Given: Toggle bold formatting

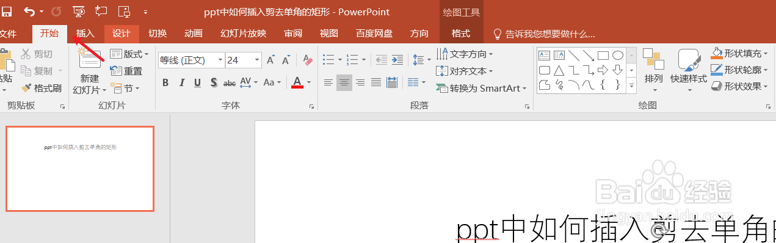Looking at the screenshot, I should coord(165,82).
